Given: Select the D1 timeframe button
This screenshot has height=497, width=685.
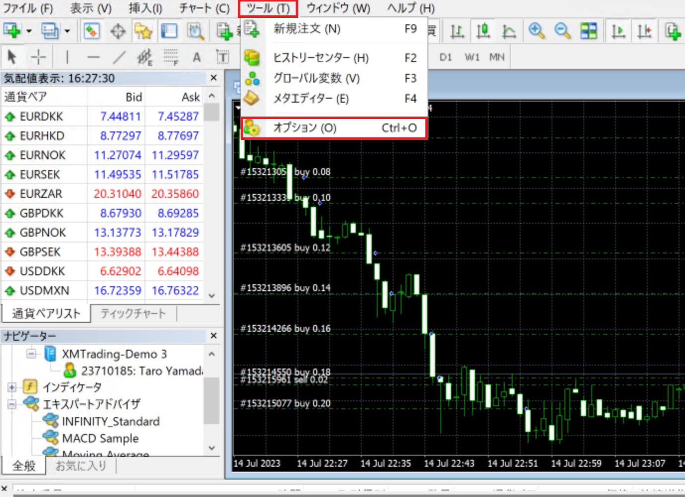Looking at the screenshot, I should coord(445,58).
